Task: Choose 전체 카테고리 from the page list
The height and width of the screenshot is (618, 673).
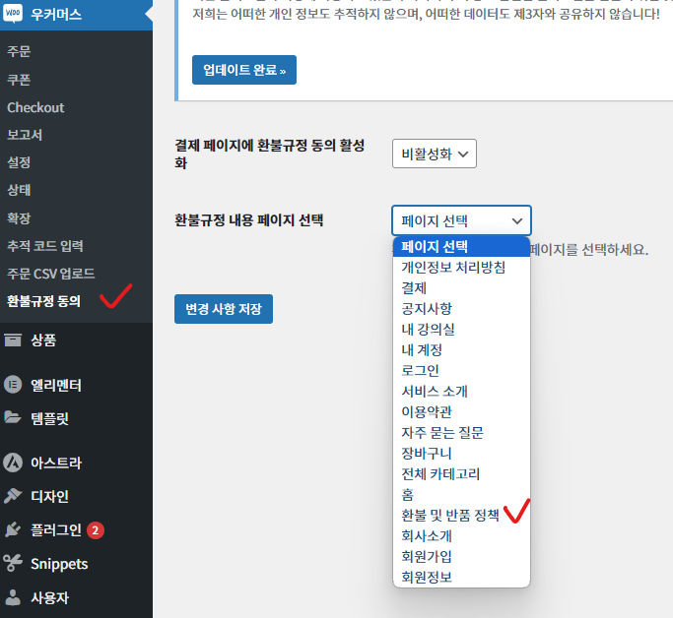Action: [461, 473]
